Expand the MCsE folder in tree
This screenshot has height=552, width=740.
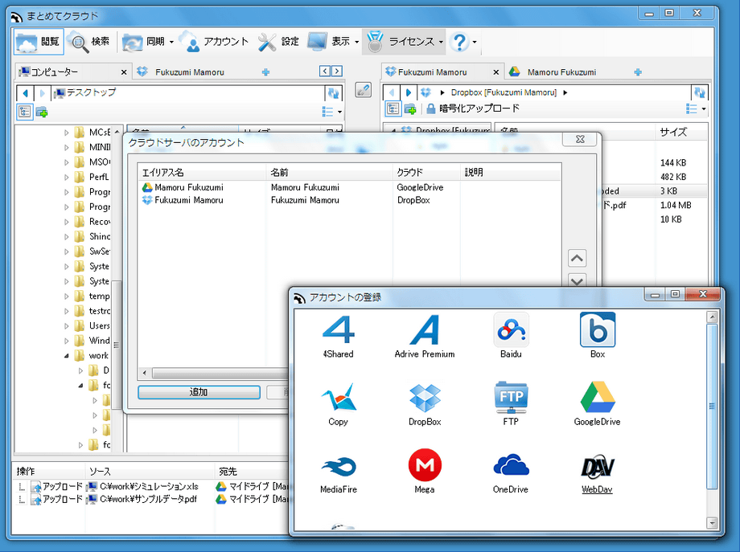[67, 133]
